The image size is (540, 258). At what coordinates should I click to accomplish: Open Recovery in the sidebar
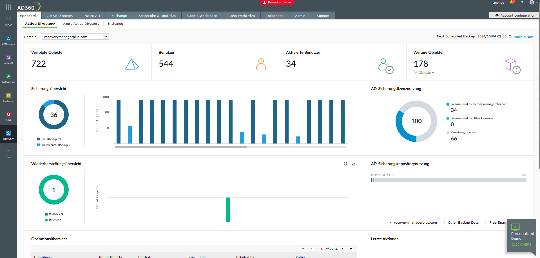[8, 134]
